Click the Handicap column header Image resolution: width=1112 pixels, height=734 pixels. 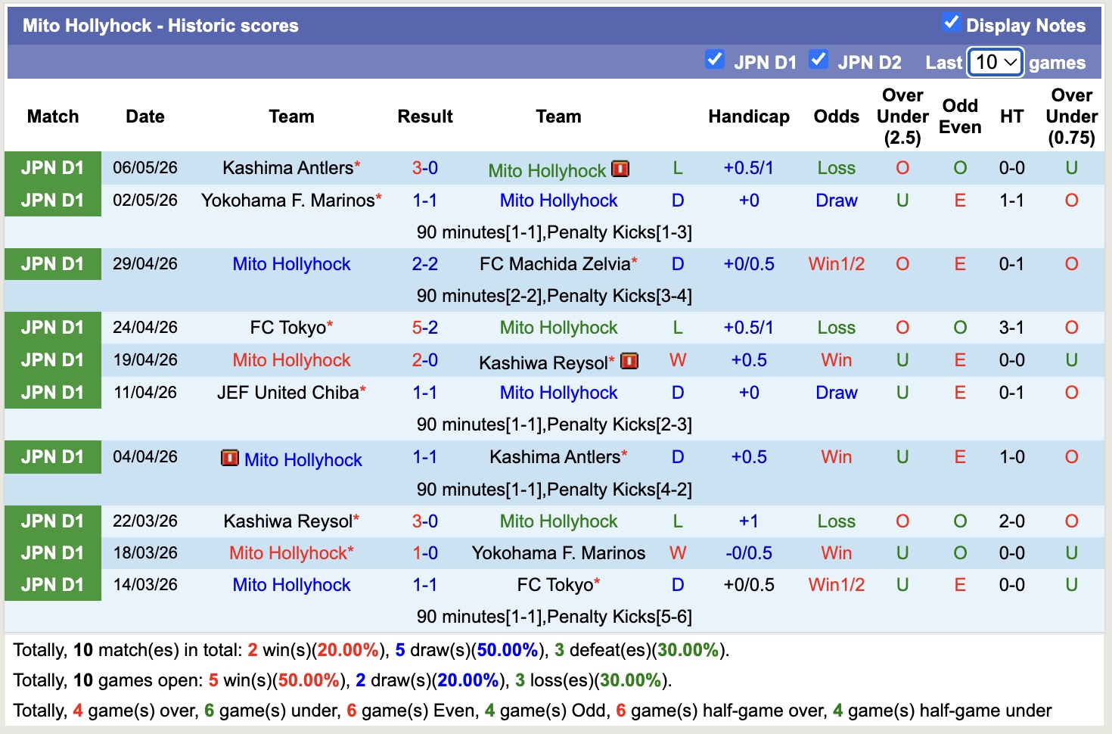pyautogui.click(x=749, y=117)
